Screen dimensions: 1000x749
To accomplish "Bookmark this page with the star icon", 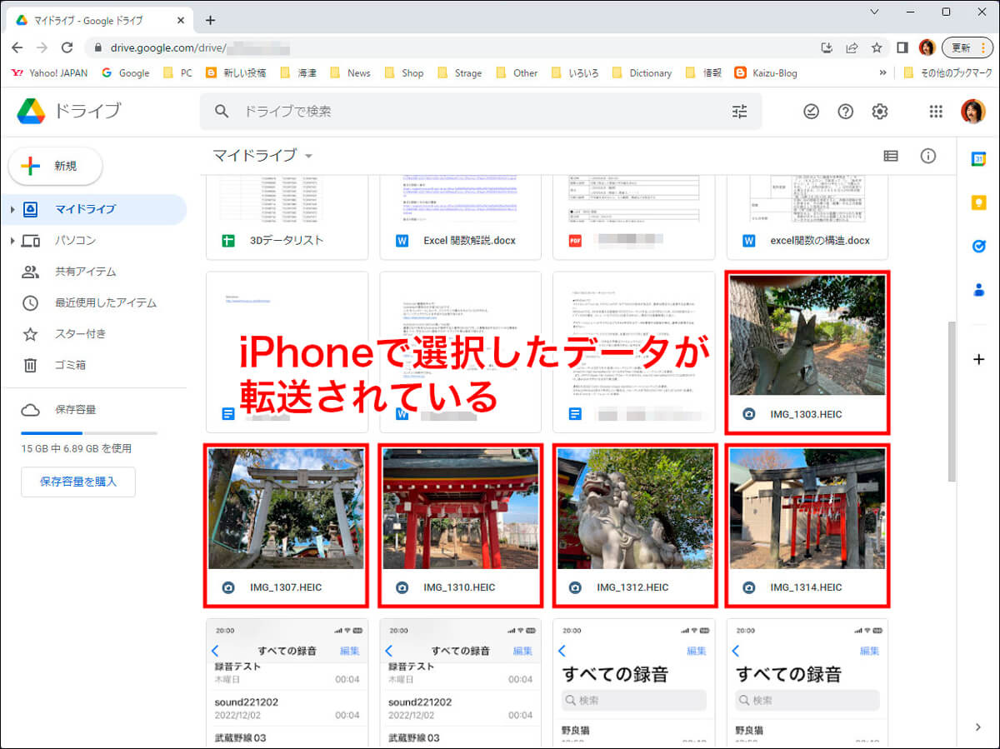I will click(877, 47).
